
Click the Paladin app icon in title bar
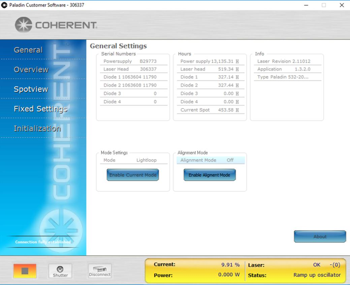click(x=4, y=5)
